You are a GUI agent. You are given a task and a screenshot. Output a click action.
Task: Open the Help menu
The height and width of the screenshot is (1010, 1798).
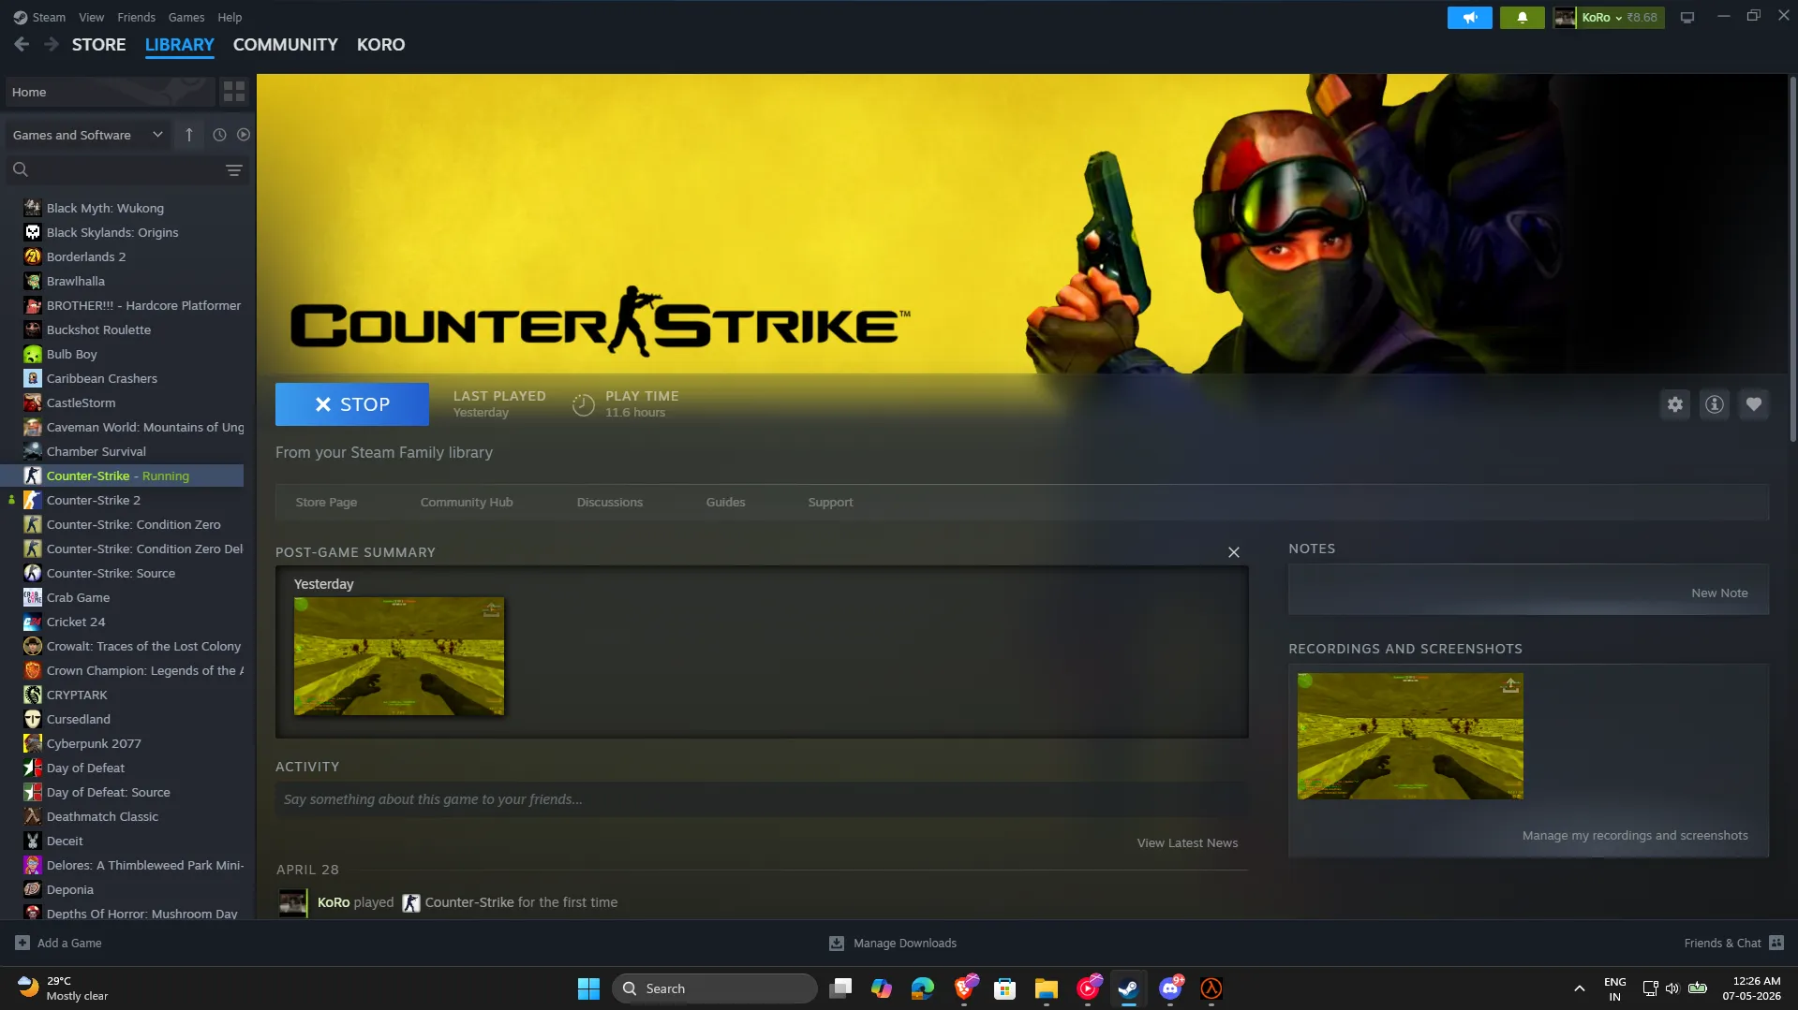230,17
